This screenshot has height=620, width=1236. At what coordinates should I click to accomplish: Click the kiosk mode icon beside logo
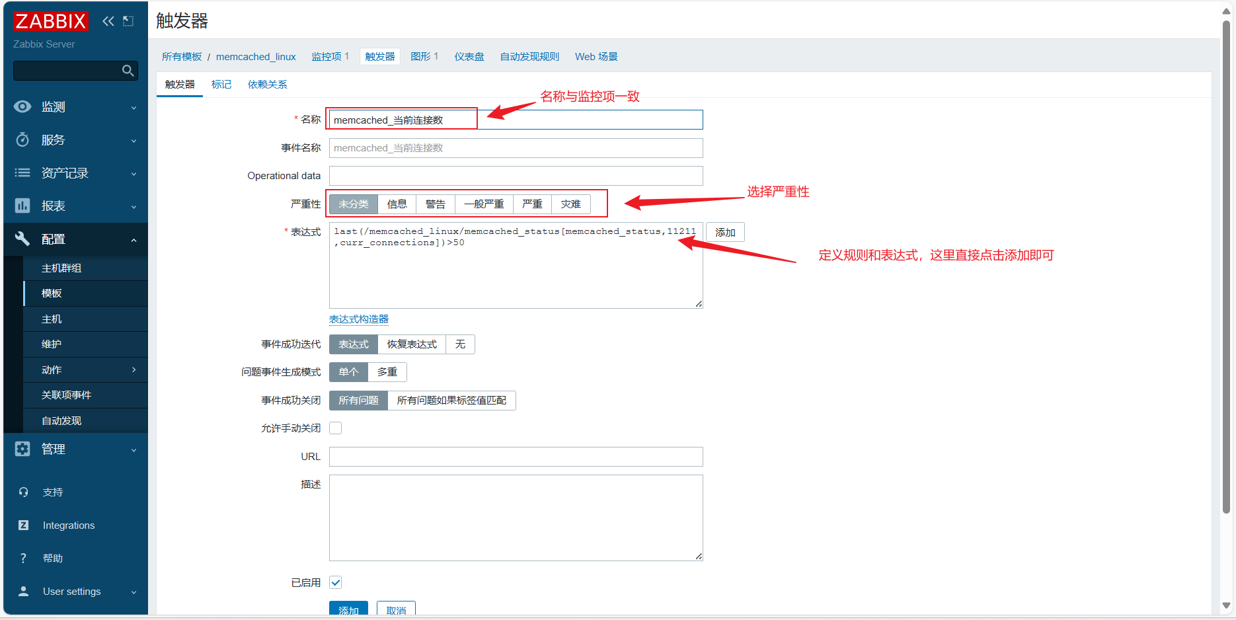click(128, 21)
